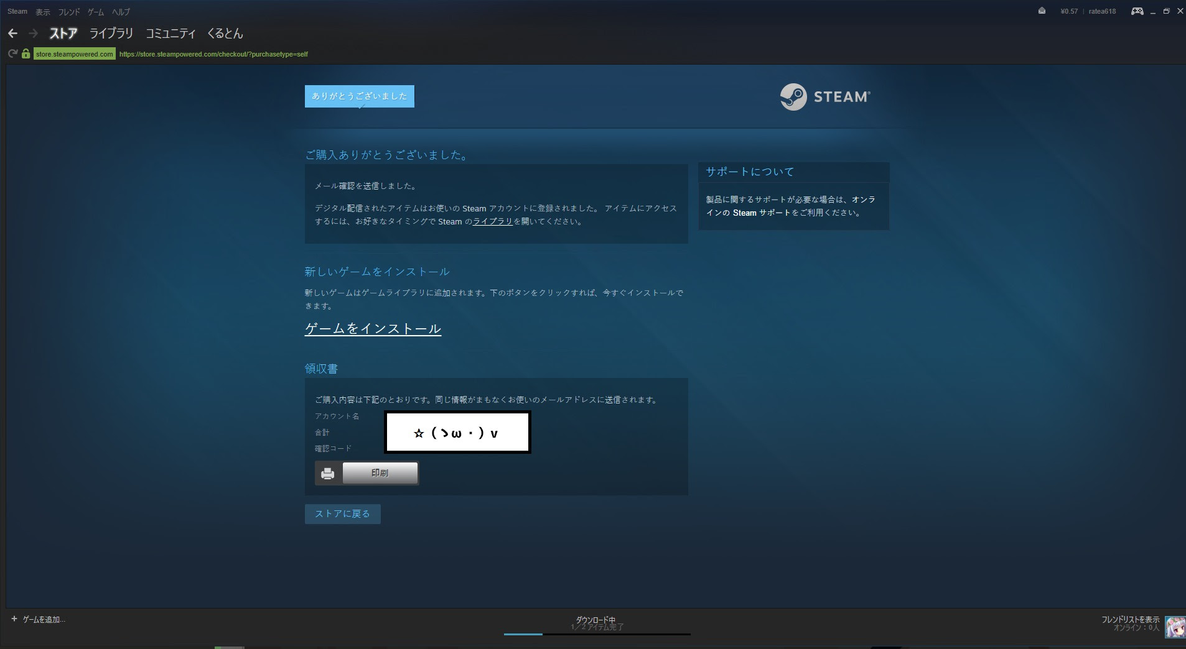This screenshot has width=1186, height=649.
Task: Open フレンドリストを表示 friends list
Action: (1130, 620)
